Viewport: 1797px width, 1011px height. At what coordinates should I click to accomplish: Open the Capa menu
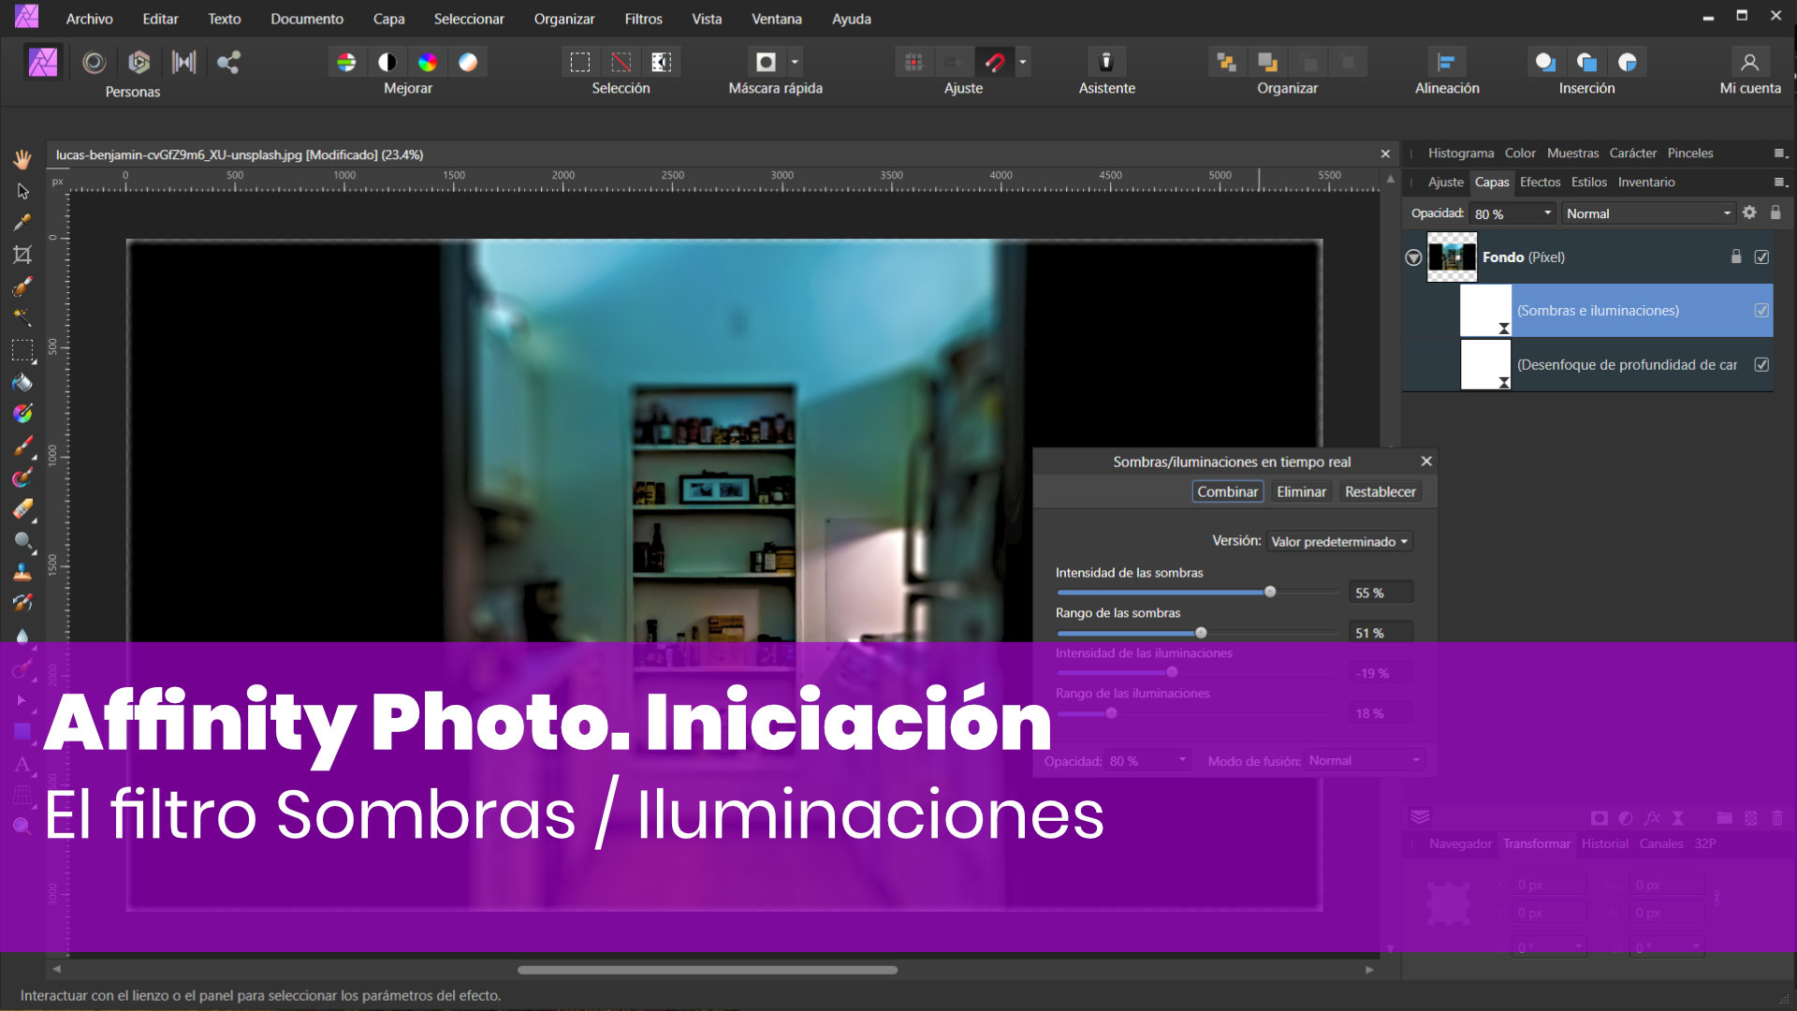coord(388,19)
